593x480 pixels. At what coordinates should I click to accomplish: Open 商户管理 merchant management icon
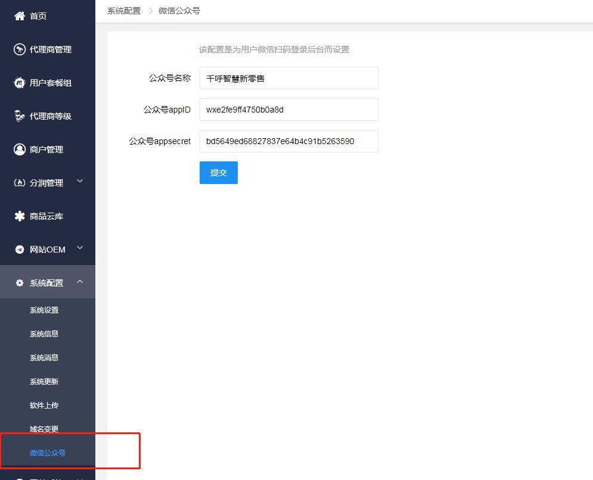[20, 149]
